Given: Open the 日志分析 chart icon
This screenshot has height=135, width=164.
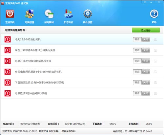Looking at the screenshot, I should click(x=69, y=14).
